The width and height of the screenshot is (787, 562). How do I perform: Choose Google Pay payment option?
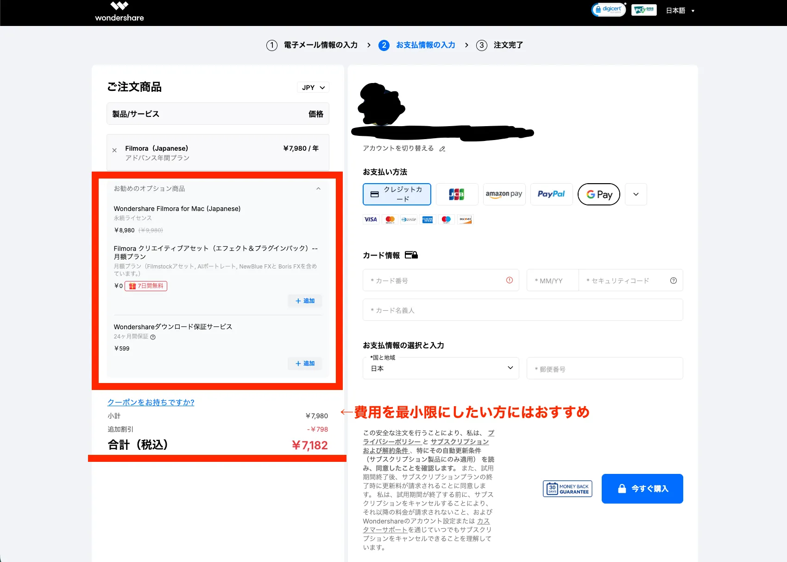pos(599,194)
